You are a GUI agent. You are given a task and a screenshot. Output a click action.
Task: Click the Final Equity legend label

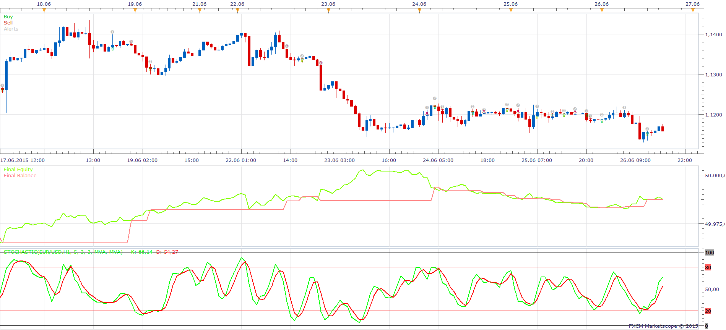point(18,170)
